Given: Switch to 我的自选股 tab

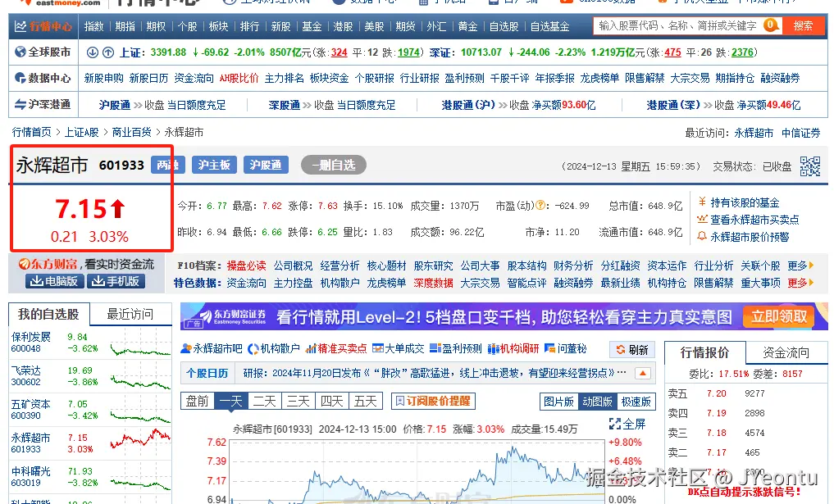Looking at the screenshot, I should click(48, 314).
